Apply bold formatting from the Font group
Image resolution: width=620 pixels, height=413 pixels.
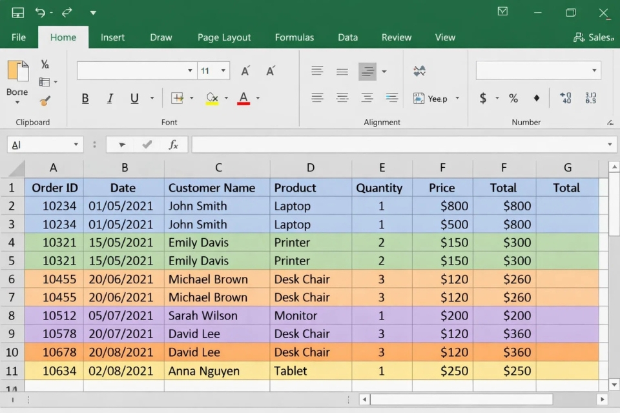(85, 98)
